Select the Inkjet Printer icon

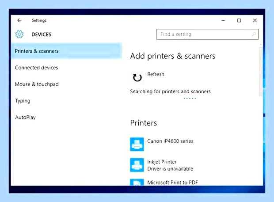[x=137, y=165]
